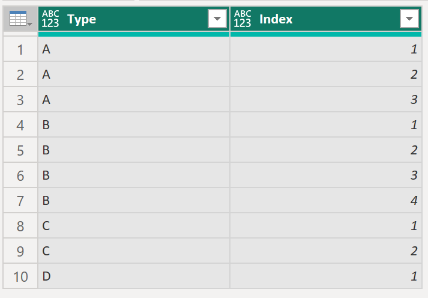428x298 pixels.
Task: Click the Type column quality bar
Action: [x=134, y=34]
